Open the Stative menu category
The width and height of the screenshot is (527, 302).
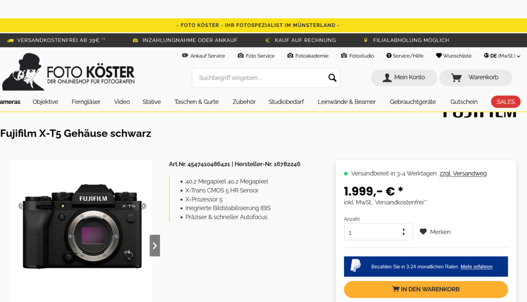pyautogui.click(x=152, y=102)
